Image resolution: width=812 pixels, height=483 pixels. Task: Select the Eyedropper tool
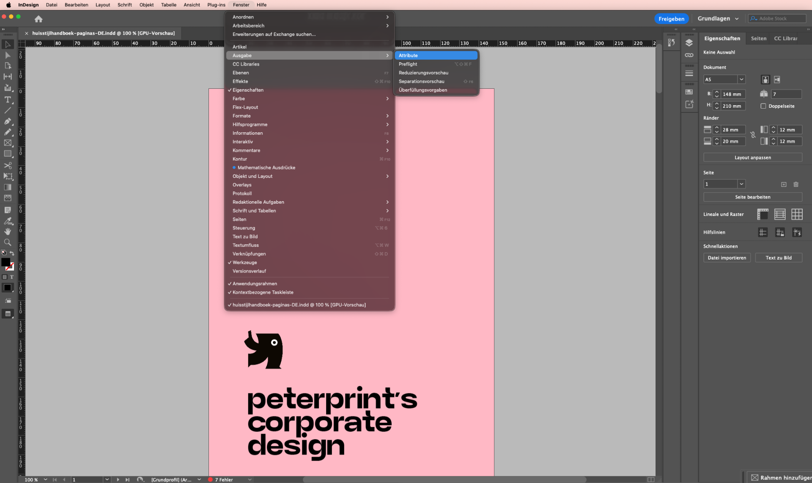point(8,221)
